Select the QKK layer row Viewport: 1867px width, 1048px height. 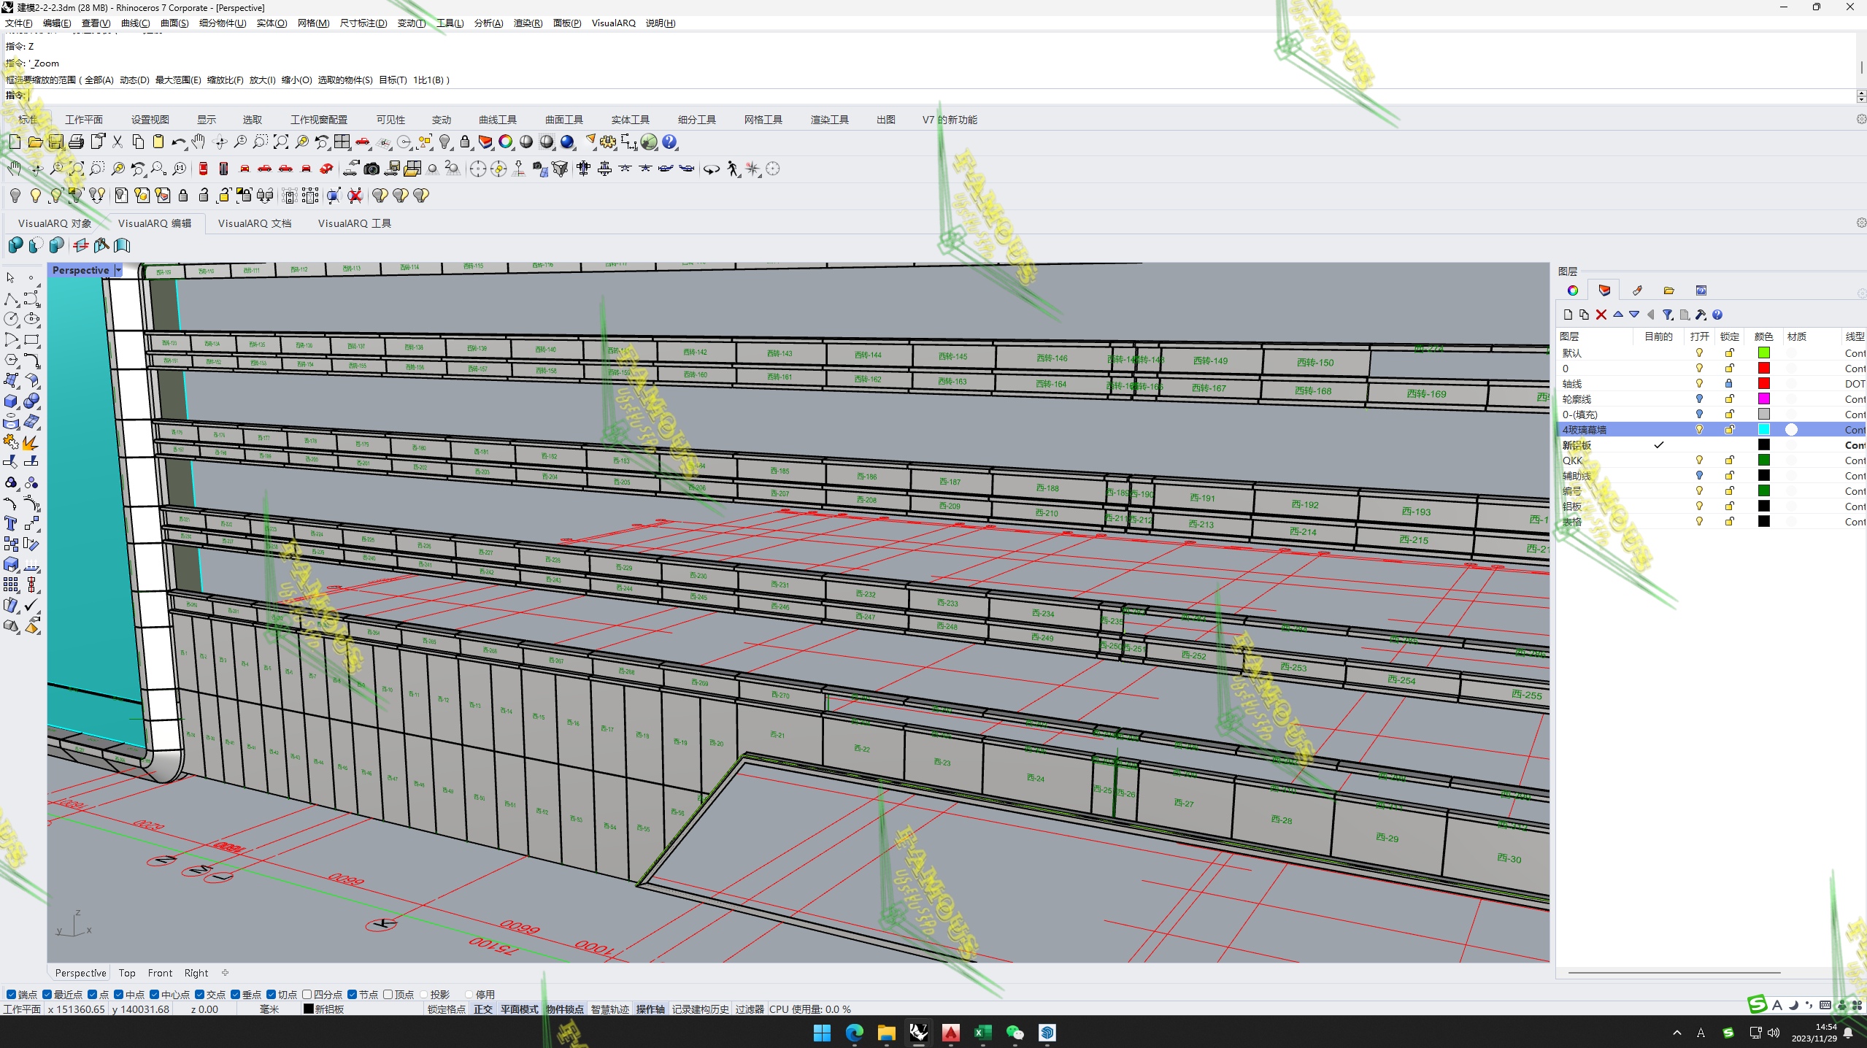coord(1711,461)
